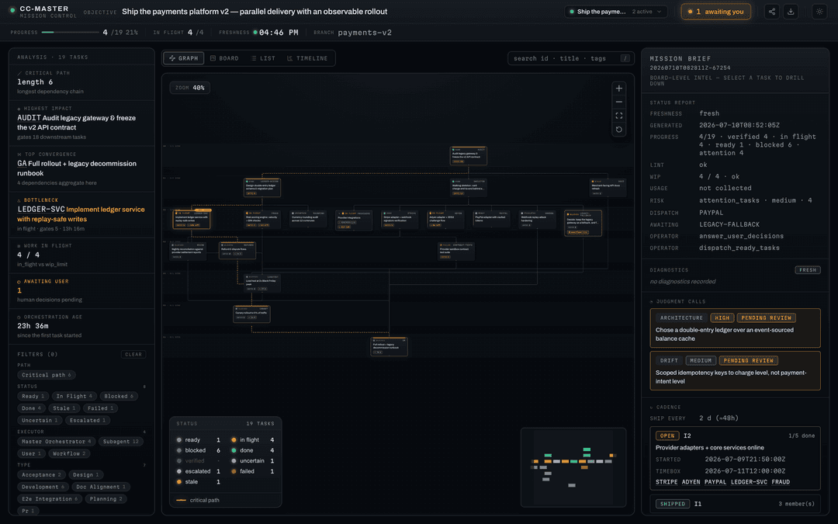This screenshot has height=524, width=838.
Task: Reset the graph view icon
Action: point(619,130)
